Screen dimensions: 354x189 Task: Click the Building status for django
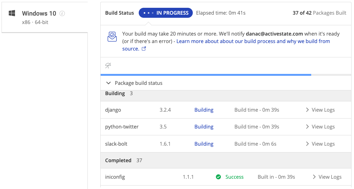tap(204, 110)
